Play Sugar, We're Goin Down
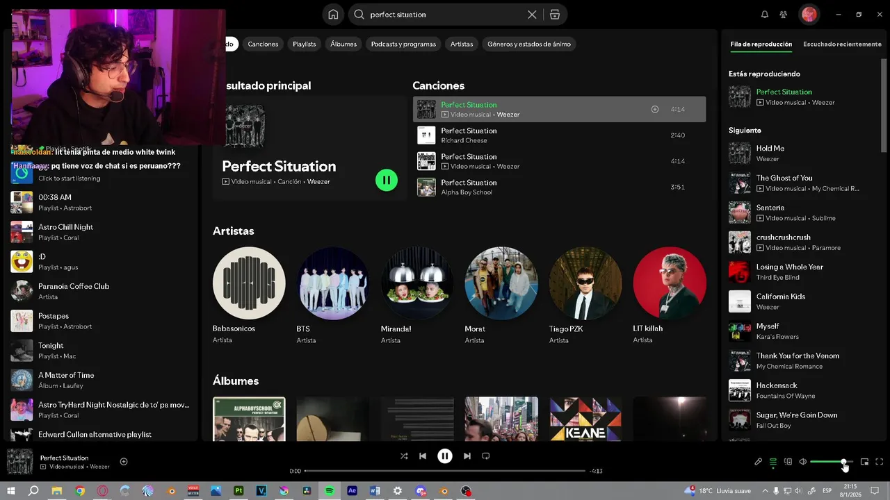890x500 pixels. tap(803, 420)
